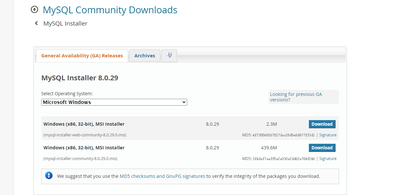Select General Availability (GA) Releases tab
The width and height of the screenshot is (404, 195).
pyautogui.click(x=82, y=56)
